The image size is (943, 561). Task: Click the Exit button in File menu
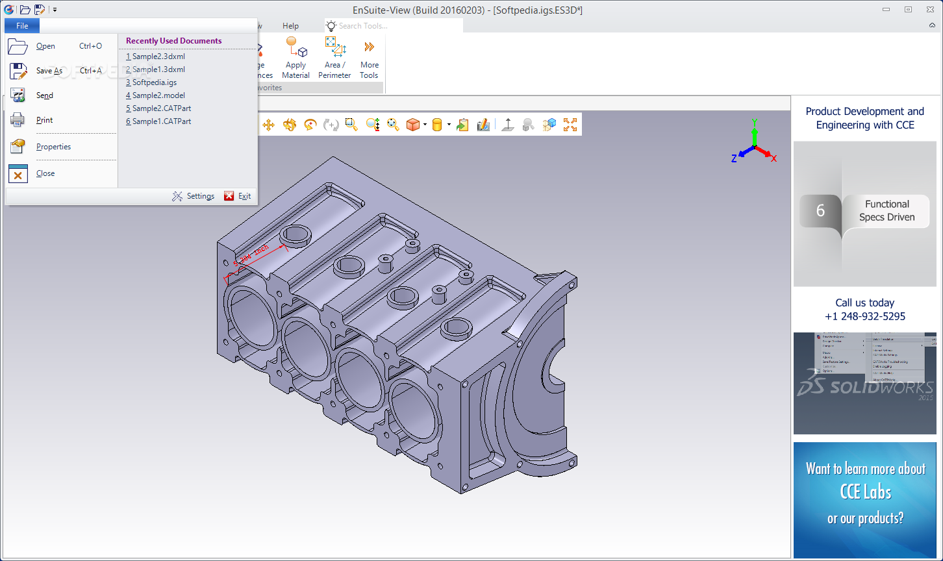tap(238, 196)
